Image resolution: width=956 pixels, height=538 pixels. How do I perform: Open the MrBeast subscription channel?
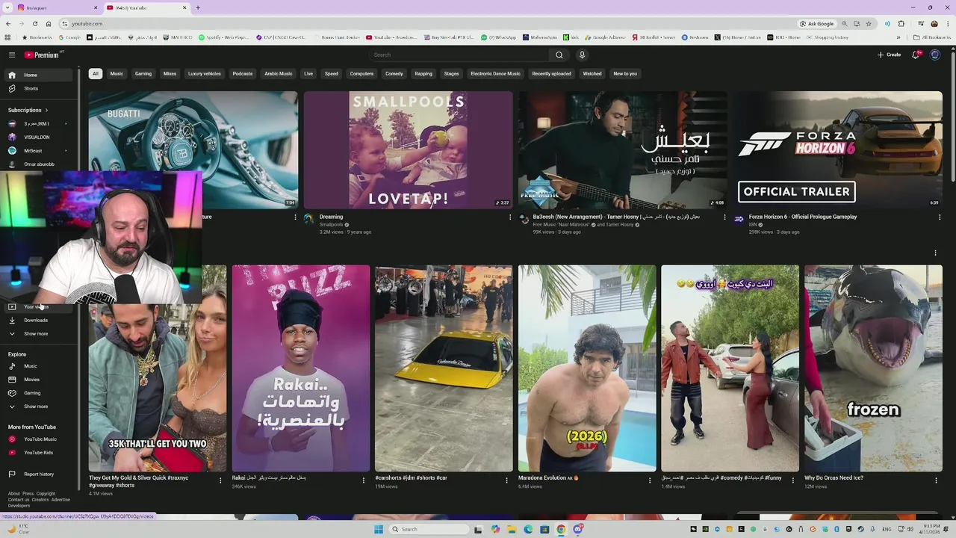[39, 150]
